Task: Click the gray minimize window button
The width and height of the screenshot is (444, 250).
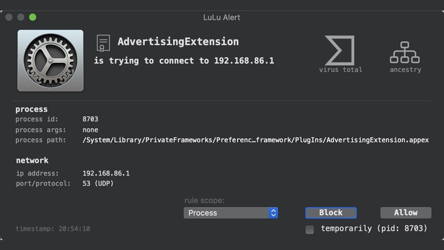Action: click(21, 17)
